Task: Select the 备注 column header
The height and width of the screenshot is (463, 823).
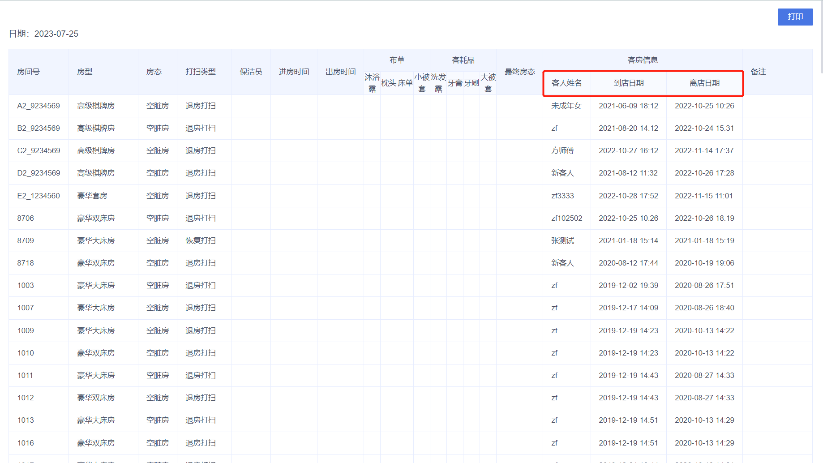Action: pyautogui.click(x=758, y=72)
